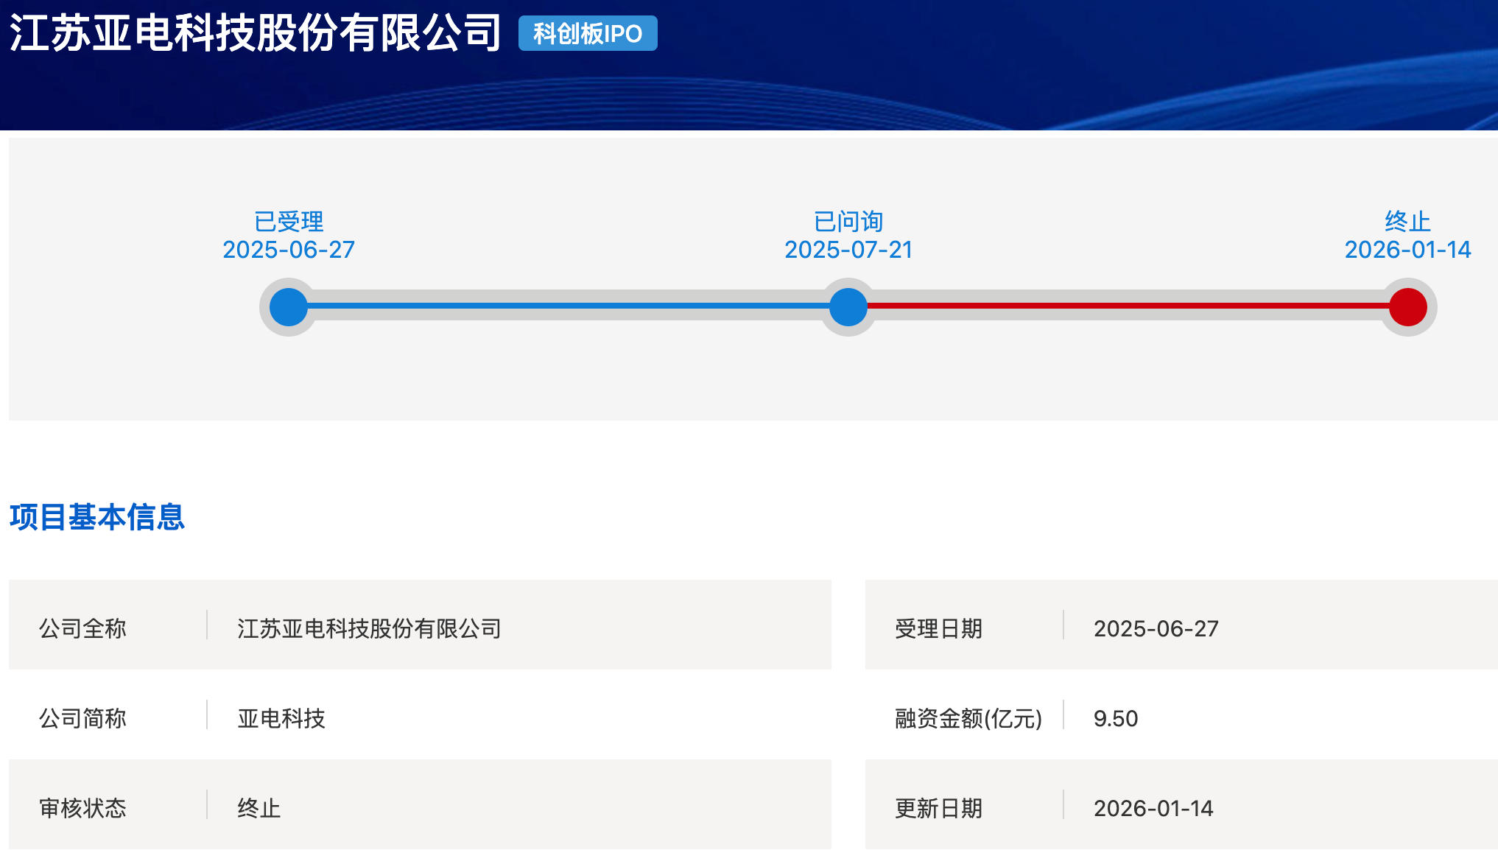Click the company full name value in table
Image resolution: width=1498 pixels, height=850 pixels.
pyautogui.click(x=369, y=628)
